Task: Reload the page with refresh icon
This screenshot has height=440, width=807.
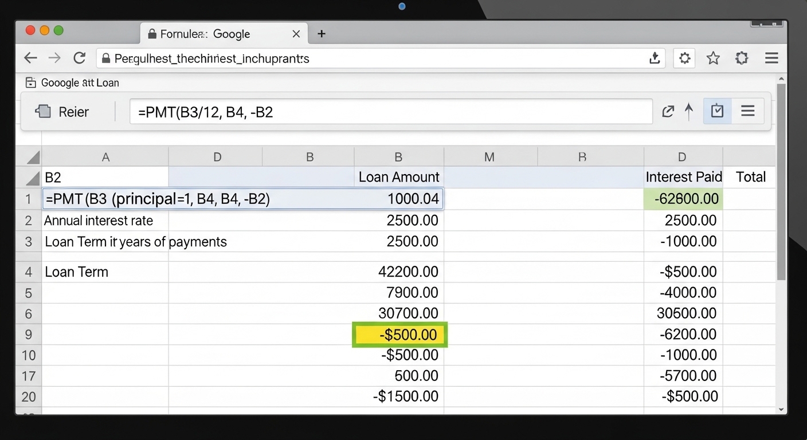Action: 79,58
